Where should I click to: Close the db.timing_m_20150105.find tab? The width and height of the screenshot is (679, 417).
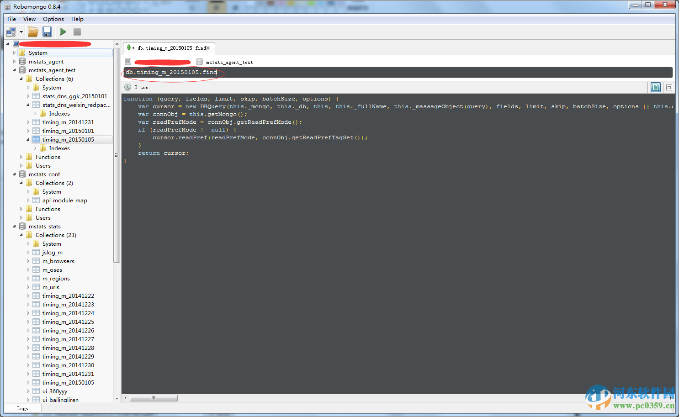tap(208, 48)
